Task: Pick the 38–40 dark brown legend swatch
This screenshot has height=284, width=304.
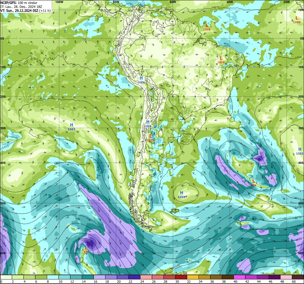Action: [228, 277]
